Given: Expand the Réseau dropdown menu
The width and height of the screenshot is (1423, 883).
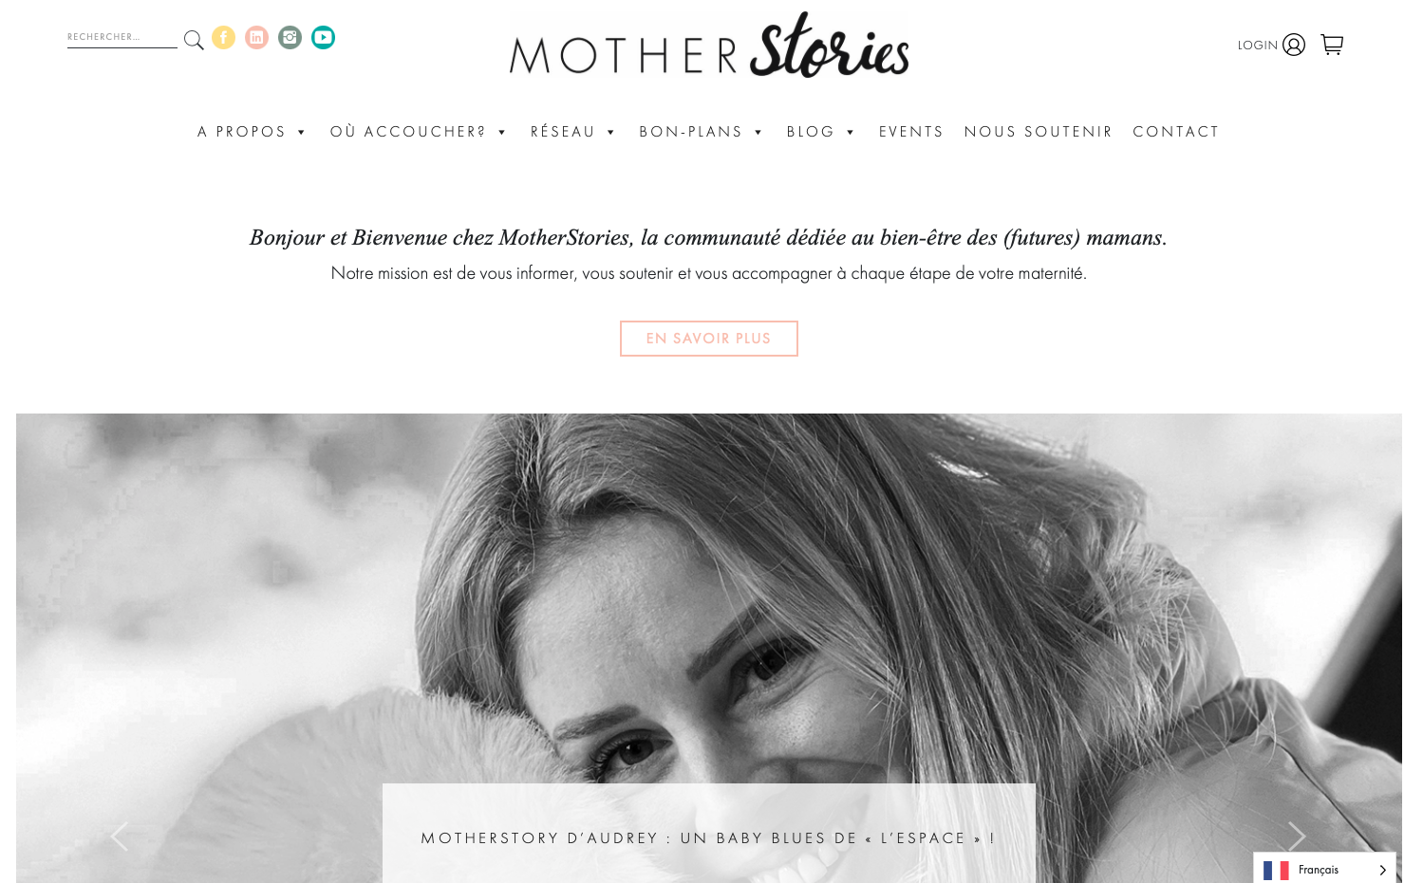Looking at the screenshot, I should [572, 132].
